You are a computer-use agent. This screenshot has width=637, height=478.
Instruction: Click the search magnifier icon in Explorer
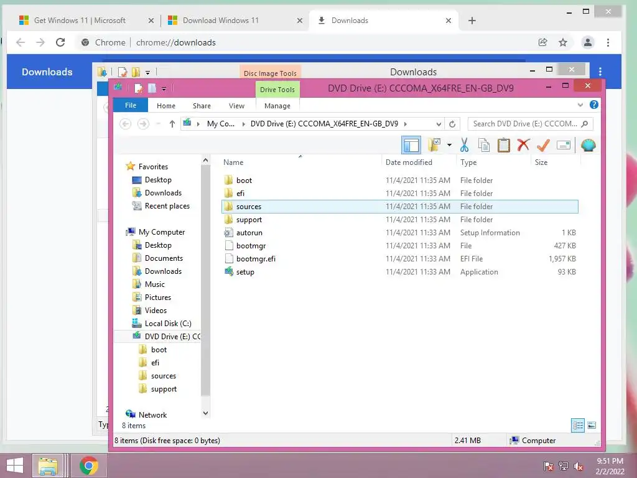pyautogui.click(x=585, y=124)
